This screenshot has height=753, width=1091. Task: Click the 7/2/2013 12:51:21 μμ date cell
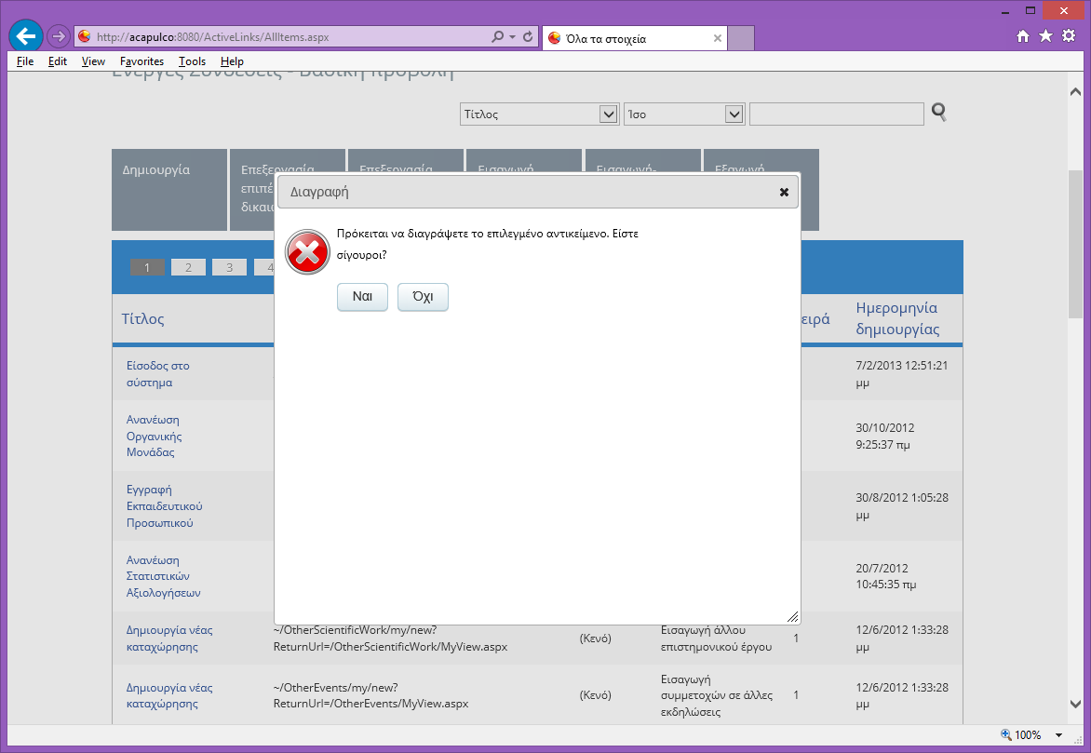(902, 374)
